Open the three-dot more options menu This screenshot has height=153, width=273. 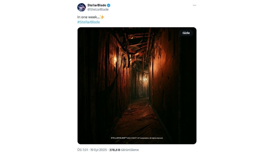pos(195,5)
